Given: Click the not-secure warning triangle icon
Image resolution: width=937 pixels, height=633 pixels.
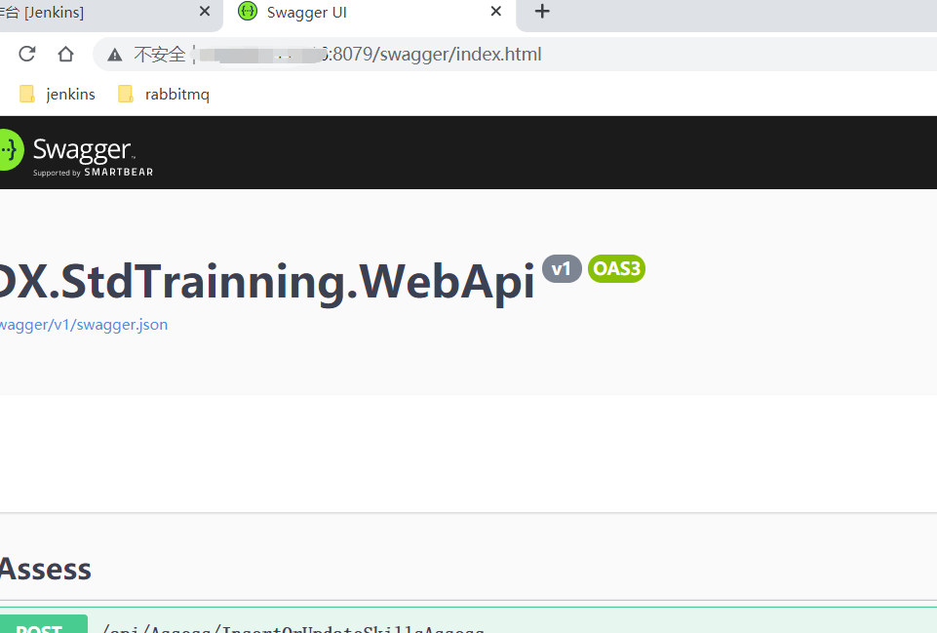Looking at the screenshot, I should pos(115,55).
